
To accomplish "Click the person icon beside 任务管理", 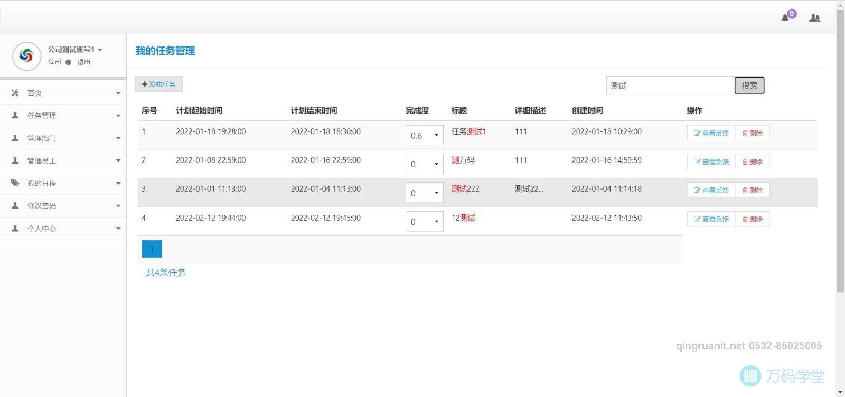I will coord(15,115).
